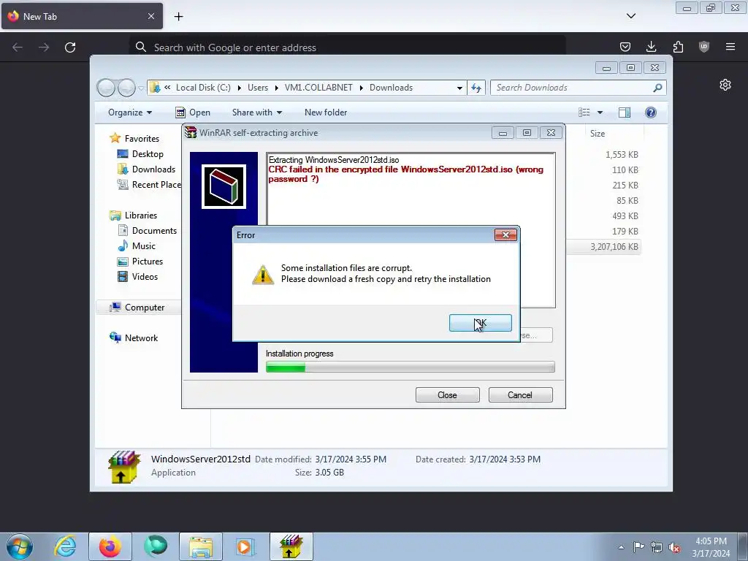Dismiss the Error dialog with its red X
Screen dimensions: 748x561
coord(505,234)
